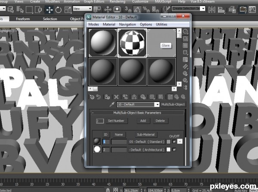Select the Rotate tool in main toolbar

coord(58,10)
